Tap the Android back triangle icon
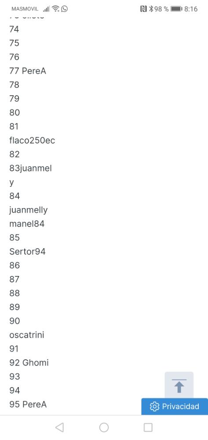This screenshot has width=208, height=440. [x=60, y=427]
